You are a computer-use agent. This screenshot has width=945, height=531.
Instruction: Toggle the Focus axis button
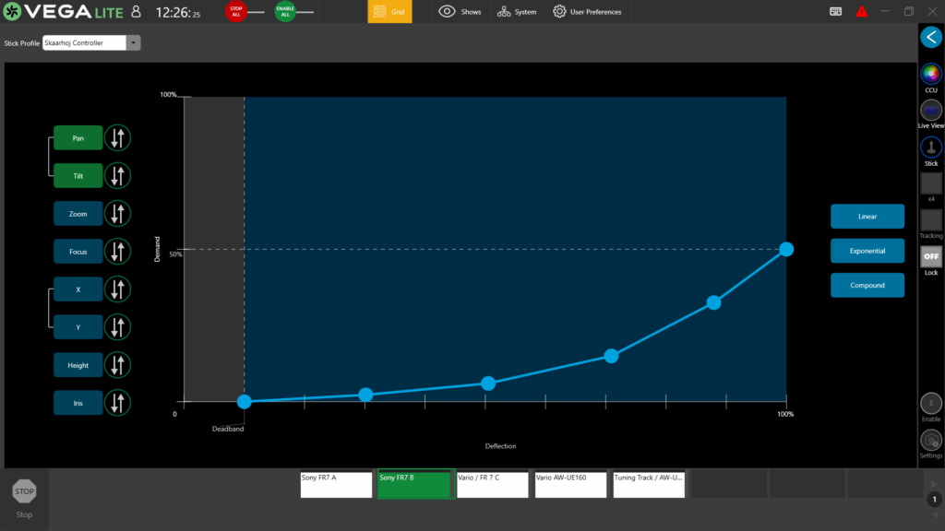(78, 252)
